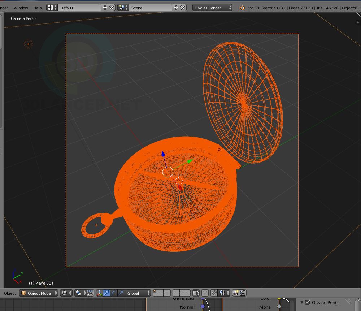Screen dimensions: 361x311
Task: Select the lamp object in viewport
Action: tap(28, 44)
